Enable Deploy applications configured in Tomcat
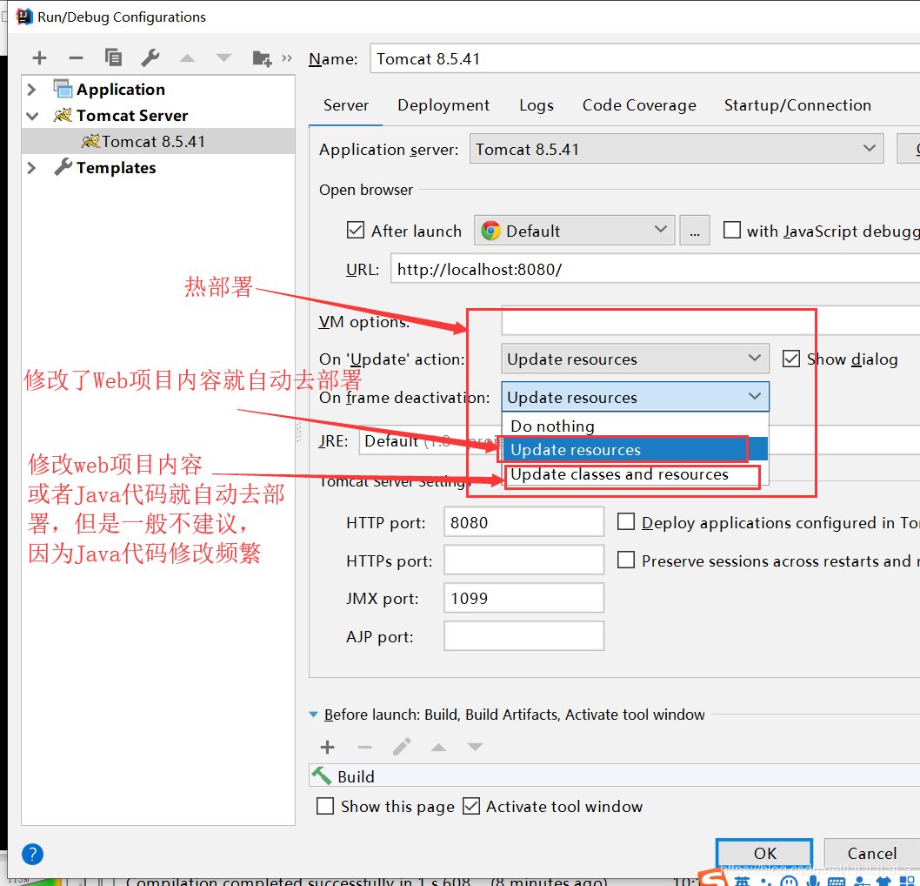This screenshot has width=920, height=886. [626, 521]
